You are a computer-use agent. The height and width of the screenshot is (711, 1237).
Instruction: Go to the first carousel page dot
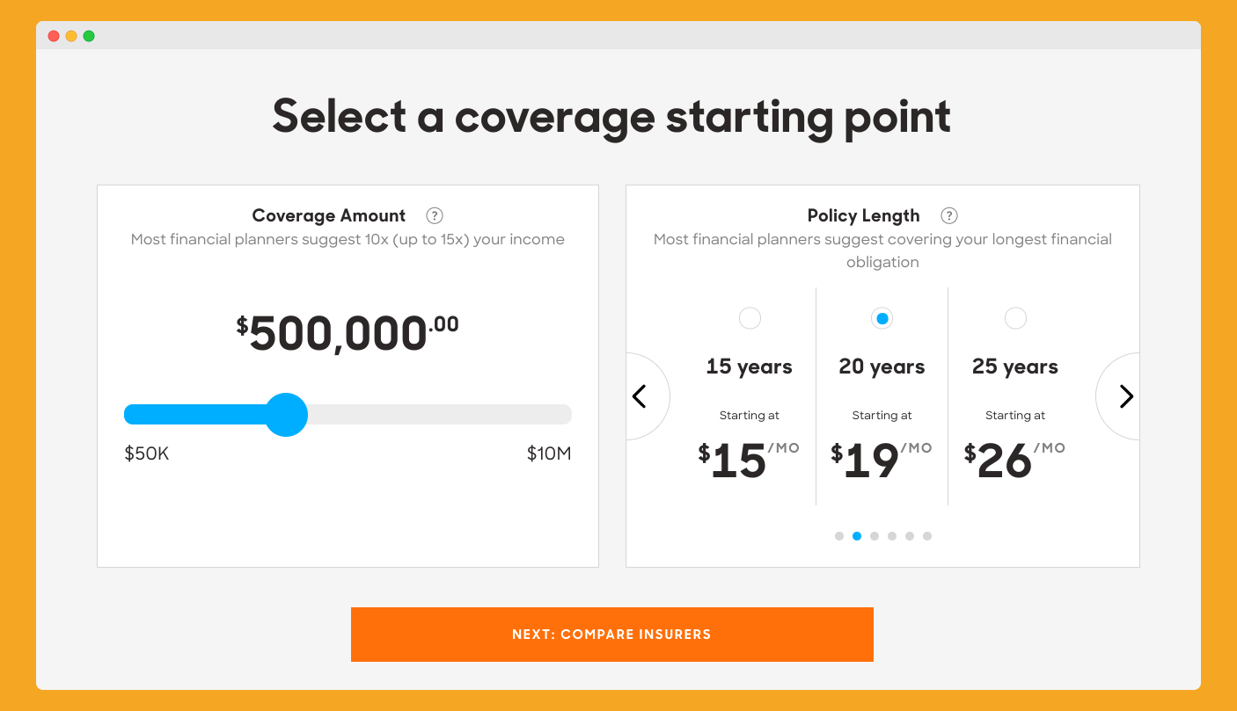coord(839,536)
